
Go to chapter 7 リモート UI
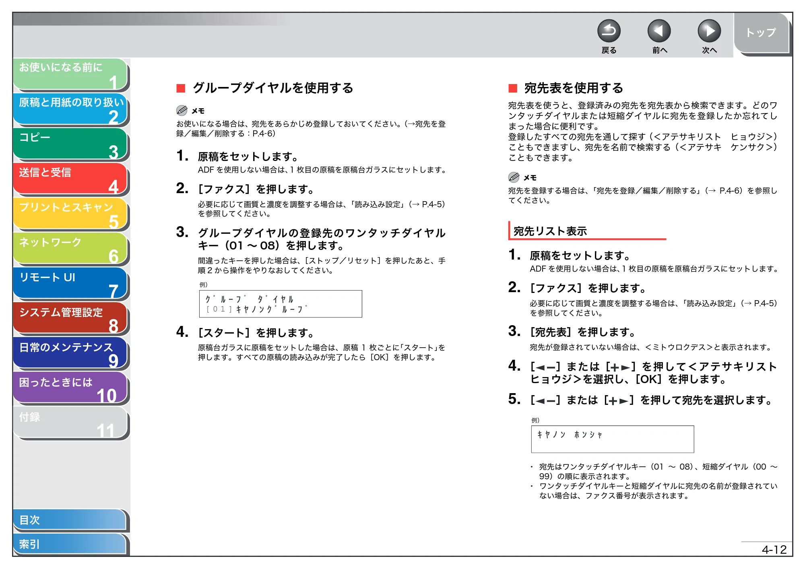coord(70,284)
